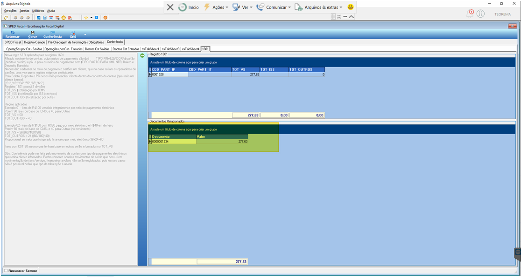Click the yellow star favorites icon
521x277 pixels.
pyautogui.click(x=86, y=18)
